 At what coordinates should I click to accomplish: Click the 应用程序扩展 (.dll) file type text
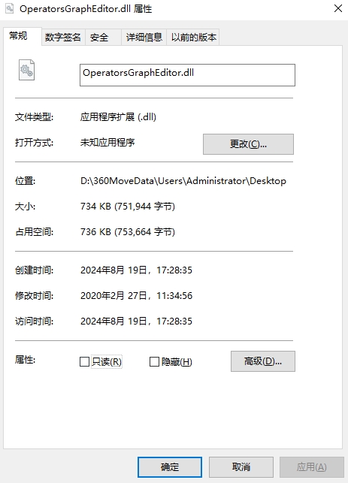tap(118, 117)
